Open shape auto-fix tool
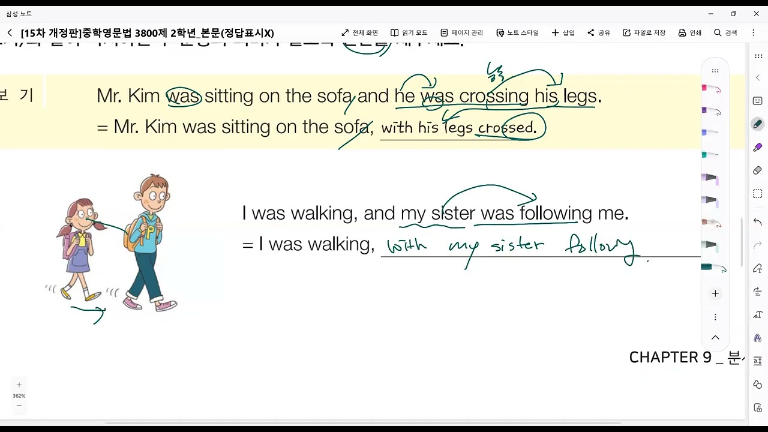 pyautogui.click(x=758, y=385)
